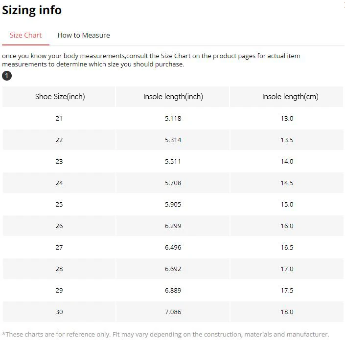The width and height of the screenshot is (345, 340).
Task: Select the Shoe Size(inch) column header
Action: coord(59,97)
